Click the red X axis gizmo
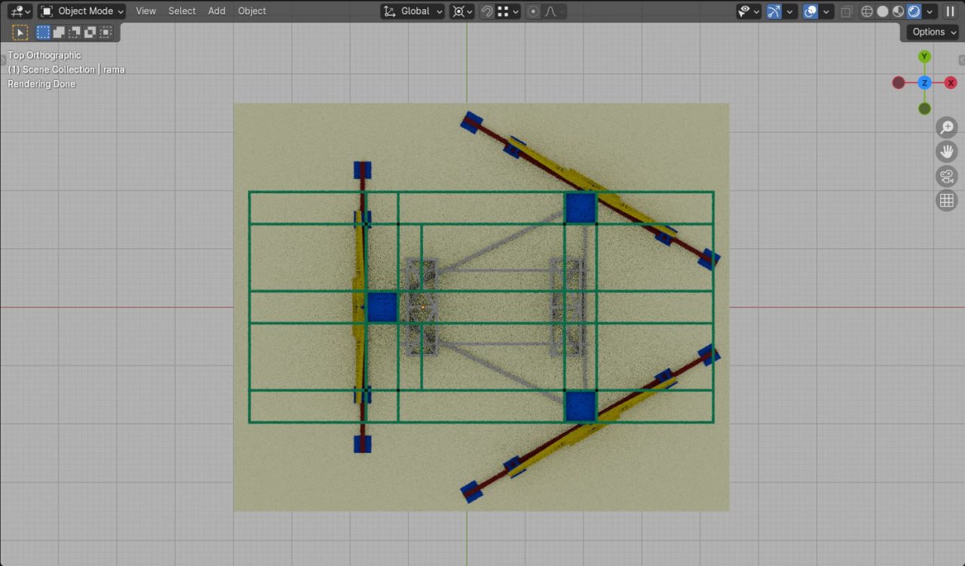Screen dimensions: 965x566 coord(951,83)
